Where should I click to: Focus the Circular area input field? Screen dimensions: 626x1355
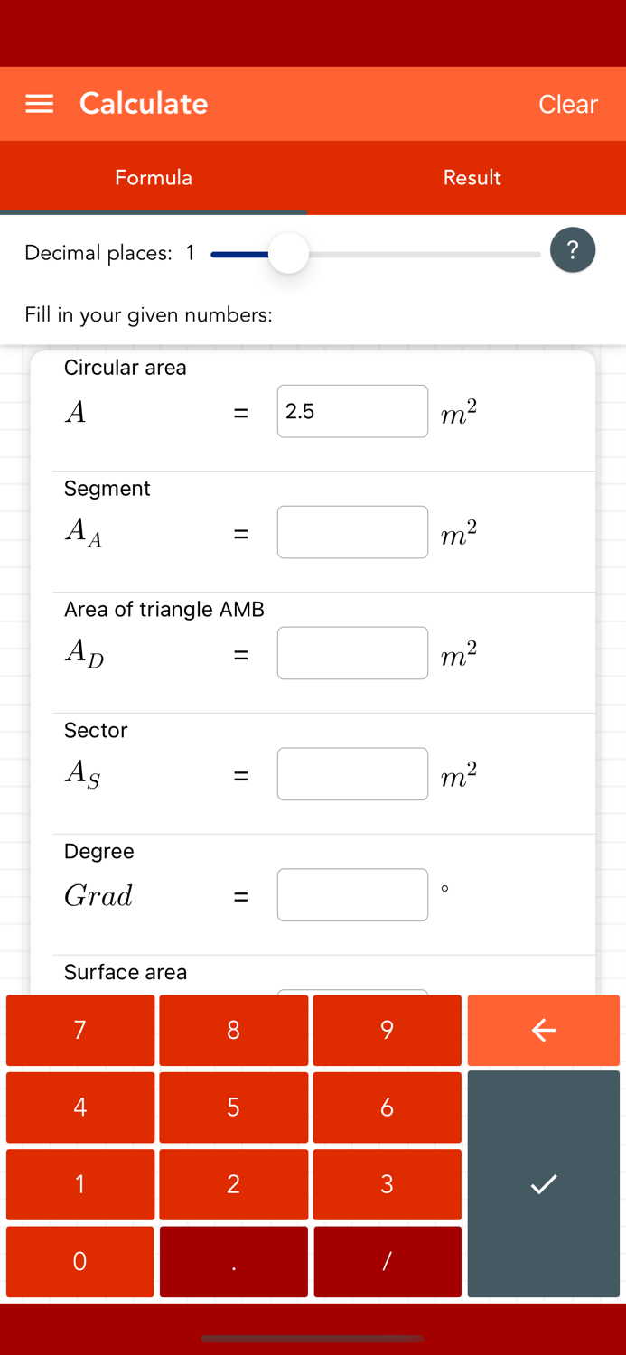coord(352,411)
